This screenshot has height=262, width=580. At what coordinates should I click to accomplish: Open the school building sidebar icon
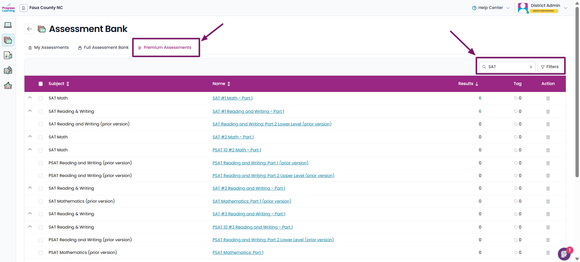[8, 86]
